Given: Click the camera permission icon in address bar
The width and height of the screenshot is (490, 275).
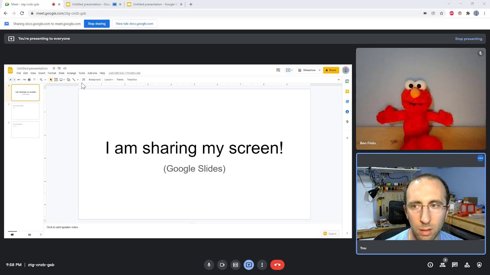Looking at the screenshot, I should (x=425, y=13).
